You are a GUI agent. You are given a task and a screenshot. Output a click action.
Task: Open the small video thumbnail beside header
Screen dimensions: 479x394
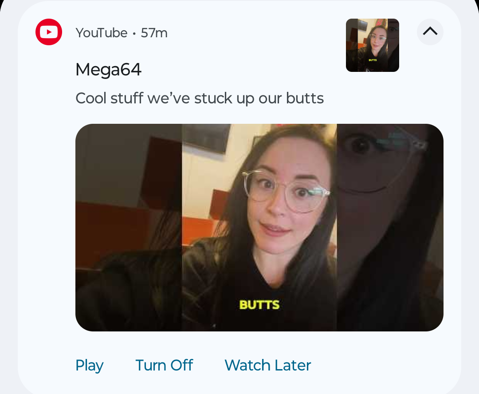coord(373,45)
